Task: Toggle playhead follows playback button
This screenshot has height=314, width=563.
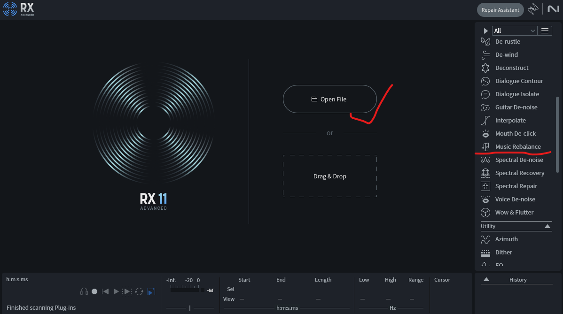Action: pyautogui.click(x=151, y=291)
